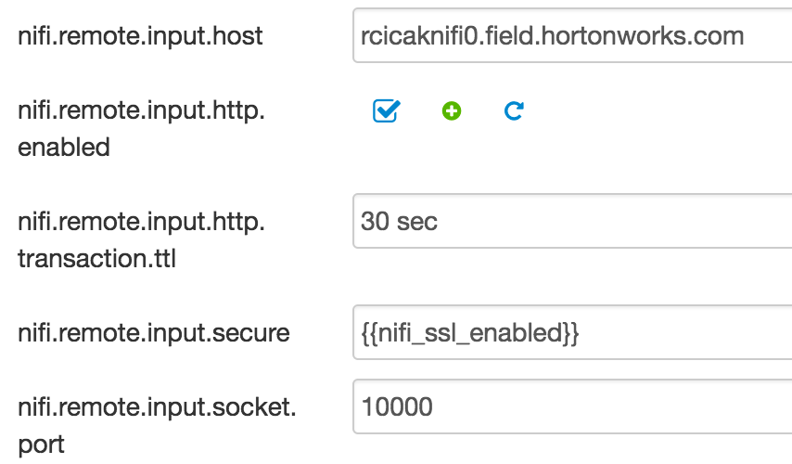Image resolution: width=792 pixels, height=464 pixels.
Task: Click the nifi.remote.input.secure property label
Action: (x=153, y=333)
